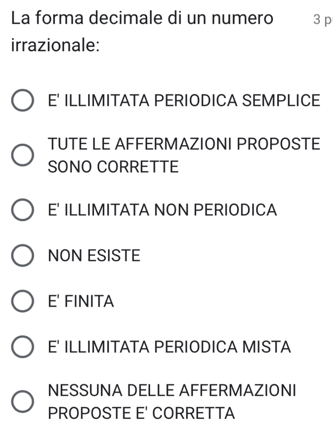This screenshot has width=333, height=432.
Task: Mark the ILLIMITATA NON PERIODICA radio button
Action: [x=22, y=210]
